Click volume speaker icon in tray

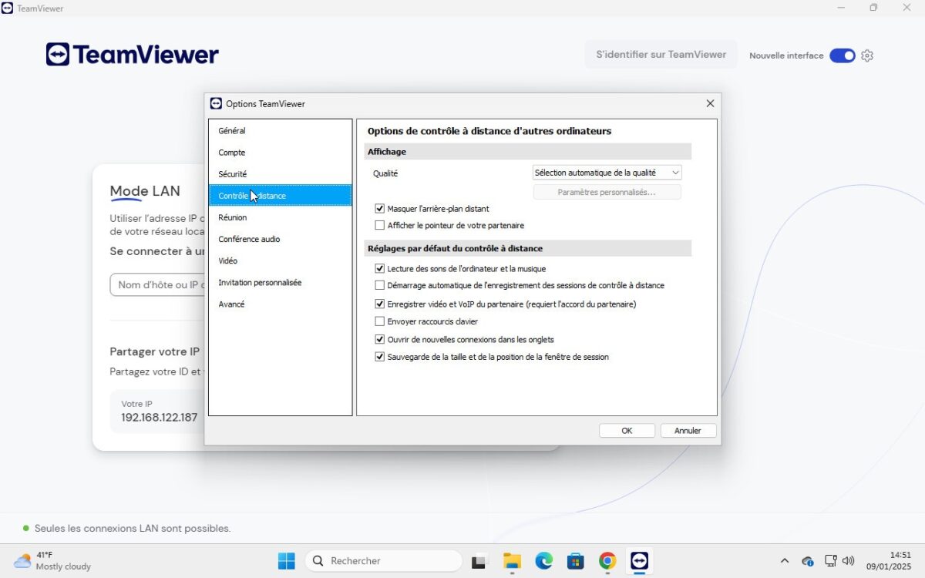tap(849, 561)
